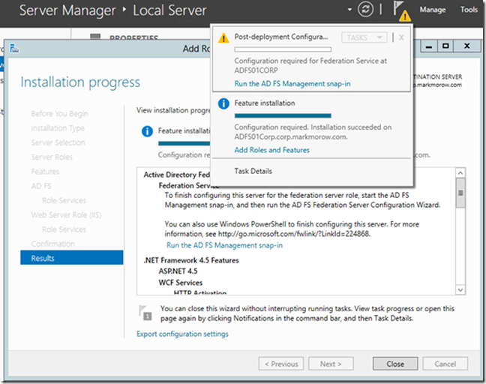This screenshot has height=384, width=486.
Task: Click the results list scroll down arrow
Action: (x=460, y=289)
